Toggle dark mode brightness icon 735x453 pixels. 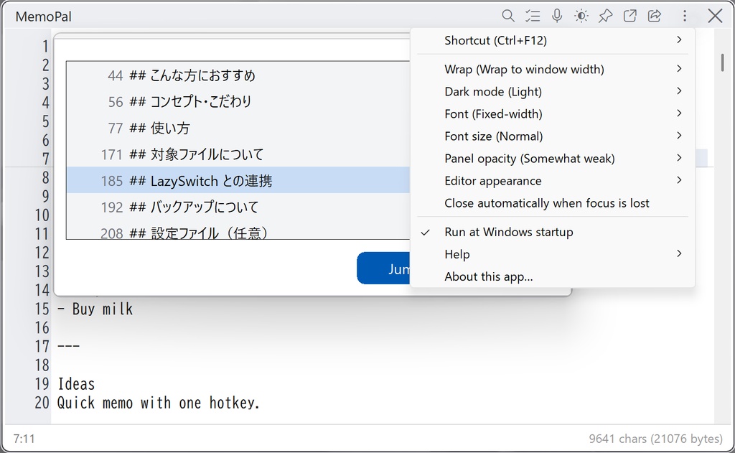581,16
